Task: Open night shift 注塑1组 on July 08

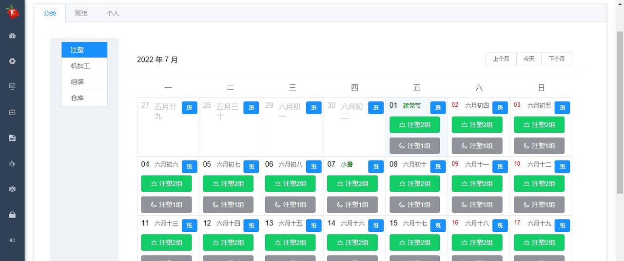Action: 415,204
